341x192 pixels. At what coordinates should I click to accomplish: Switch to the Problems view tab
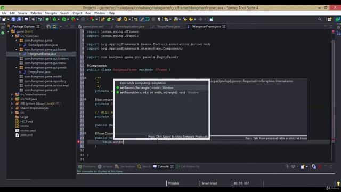point(87,167)
